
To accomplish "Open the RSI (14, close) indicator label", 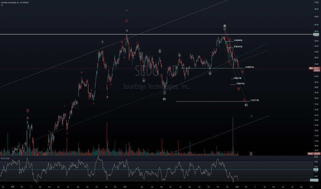I will coord(5,158).
